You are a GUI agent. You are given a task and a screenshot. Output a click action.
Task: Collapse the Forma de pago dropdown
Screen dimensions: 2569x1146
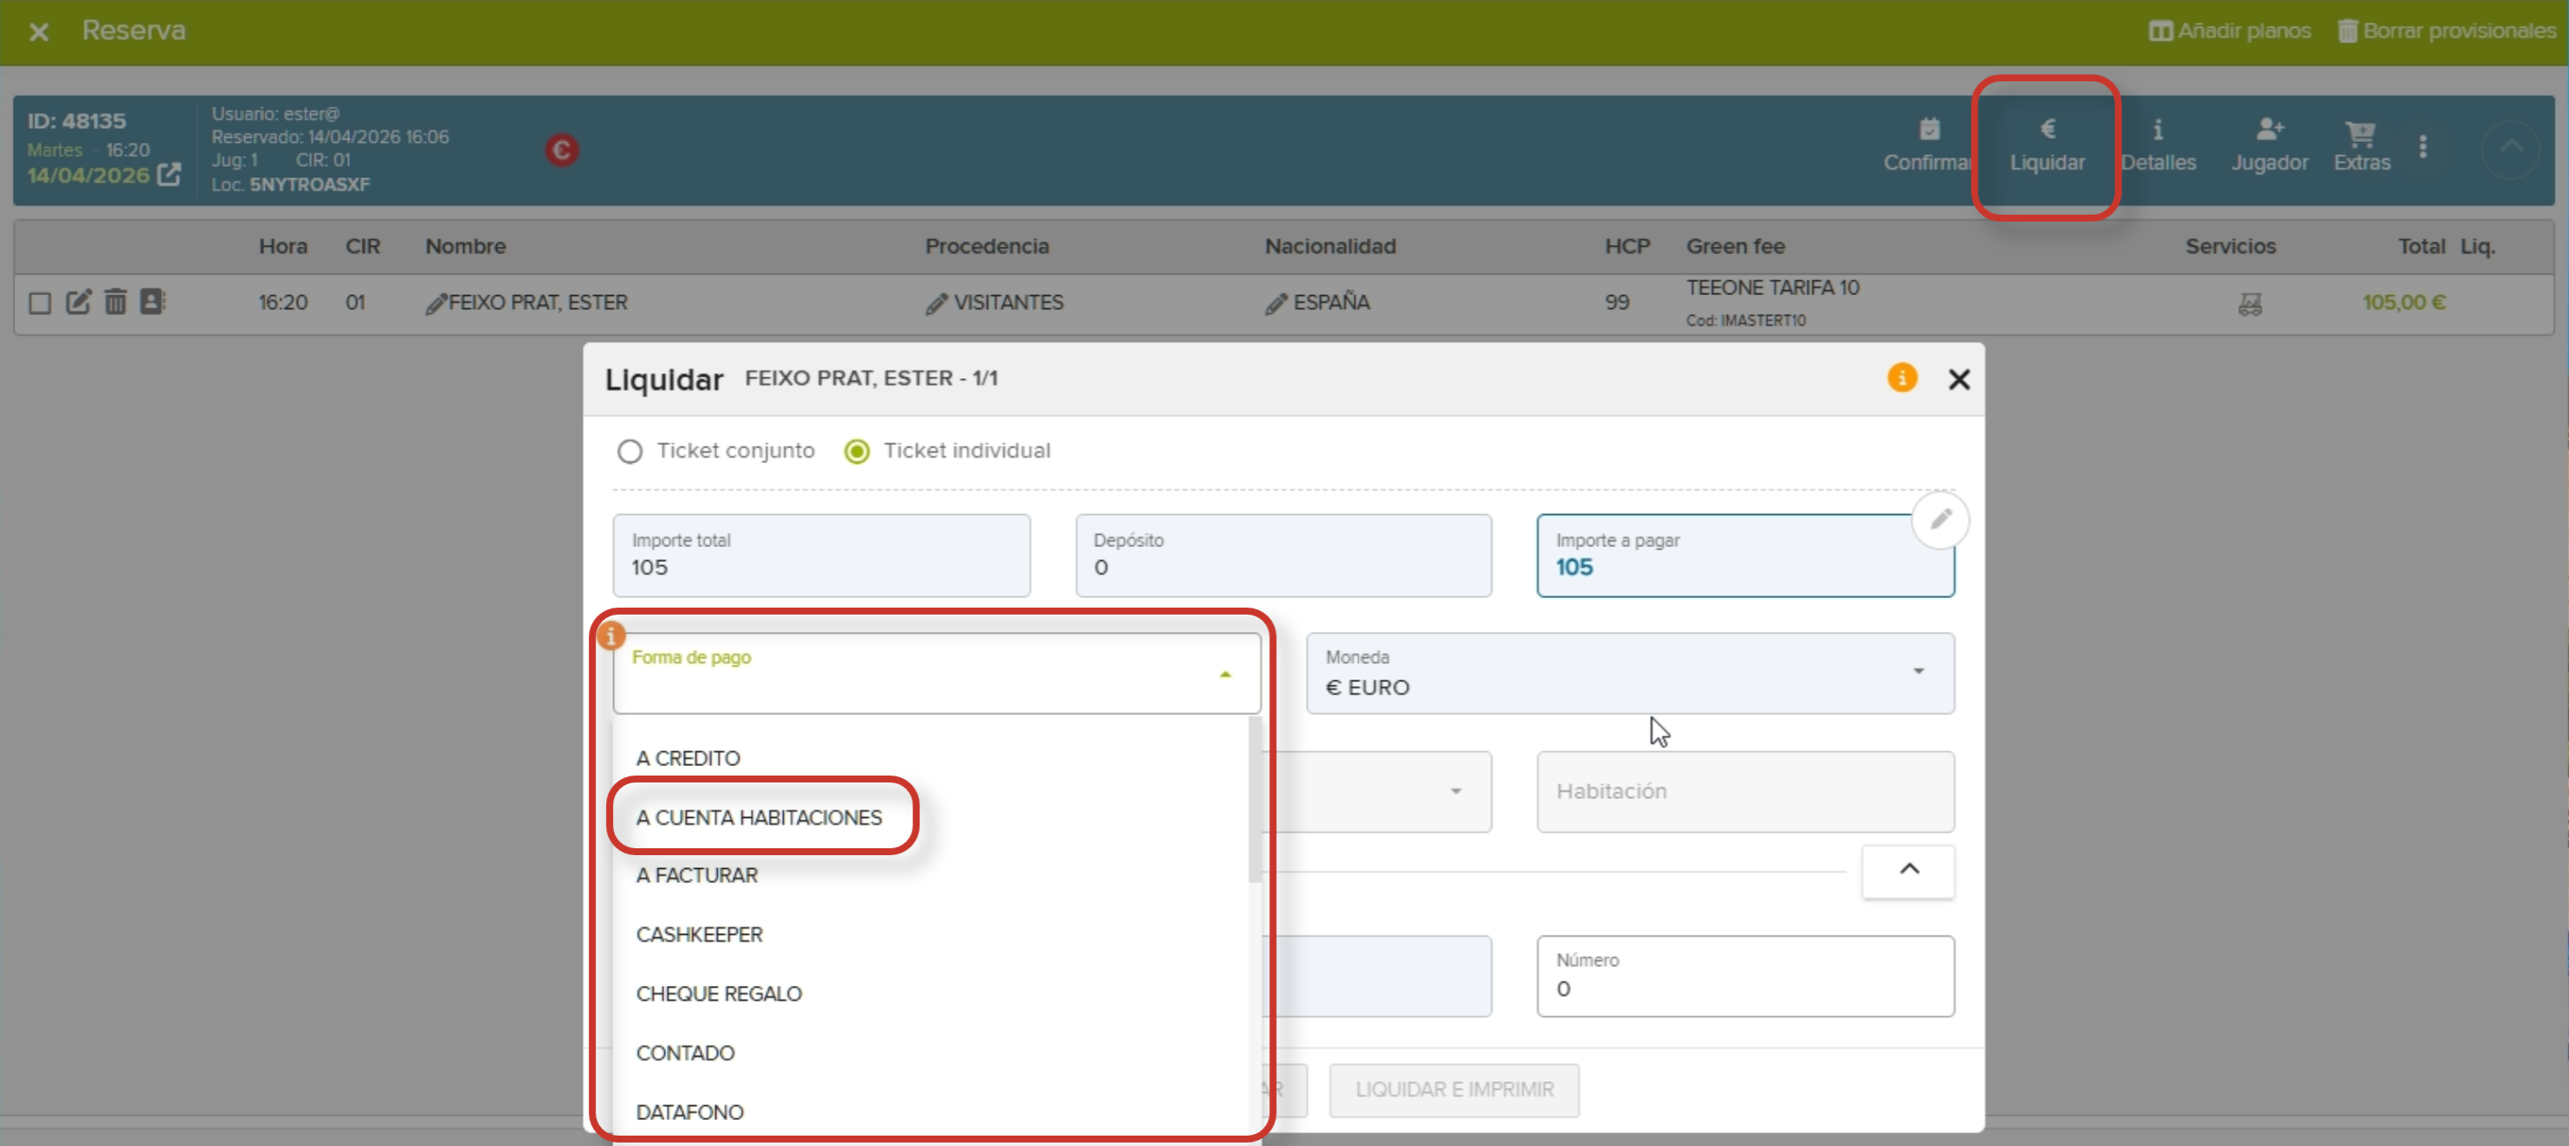click(x=1226, y=674)
